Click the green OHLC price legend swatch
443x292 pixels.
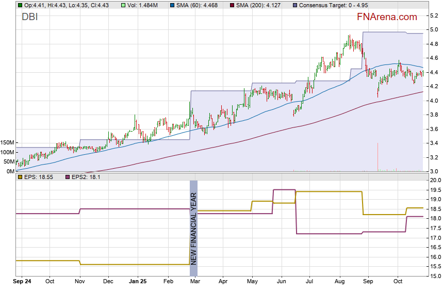[x=20, y=5]
